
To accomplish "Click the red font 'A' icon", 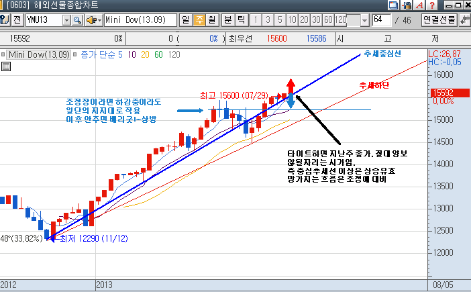I will [x=419, y=5].
